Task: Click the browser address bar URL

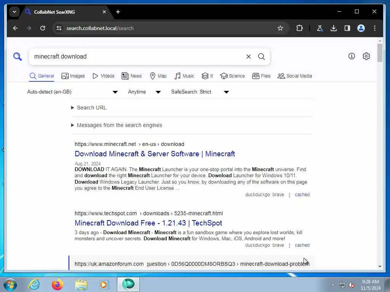Action: (x=100, y=28)
